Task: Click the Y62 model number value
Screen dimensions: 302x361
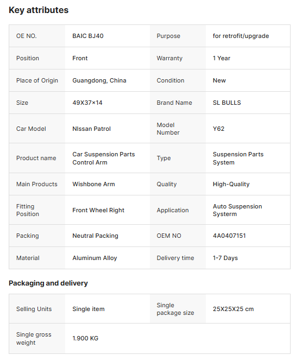Action: [x=218, y=129]
